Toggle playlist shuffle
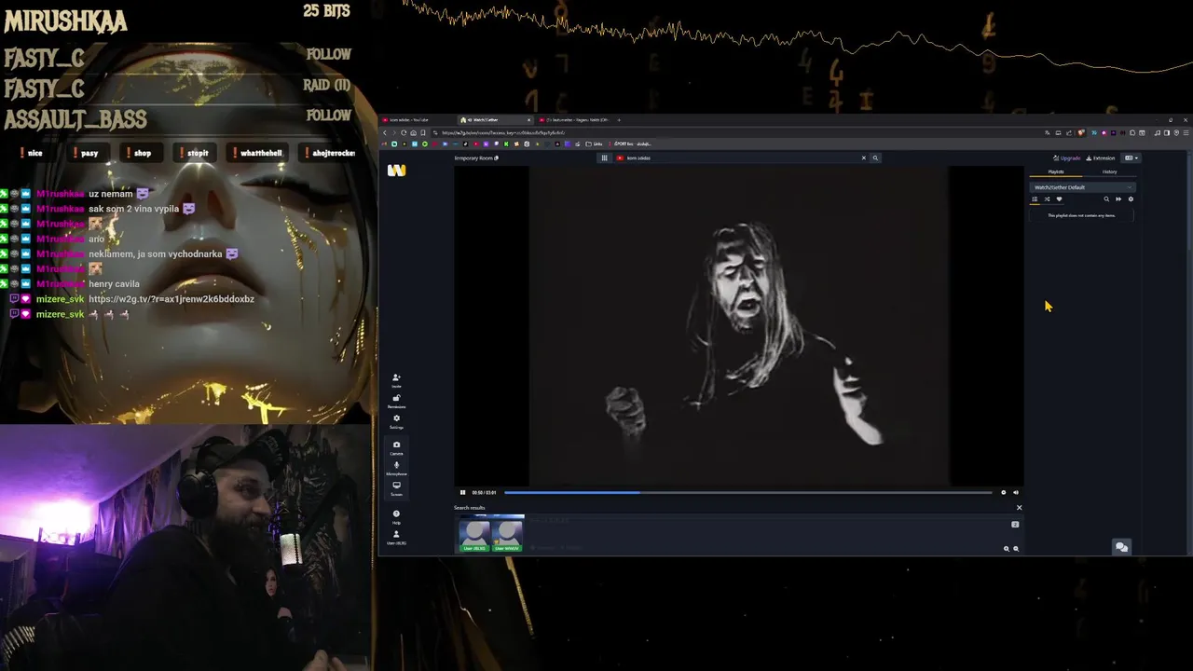The image size is (1193, 671). point(1047,199)
